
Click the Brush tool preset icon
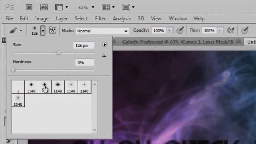13,30
